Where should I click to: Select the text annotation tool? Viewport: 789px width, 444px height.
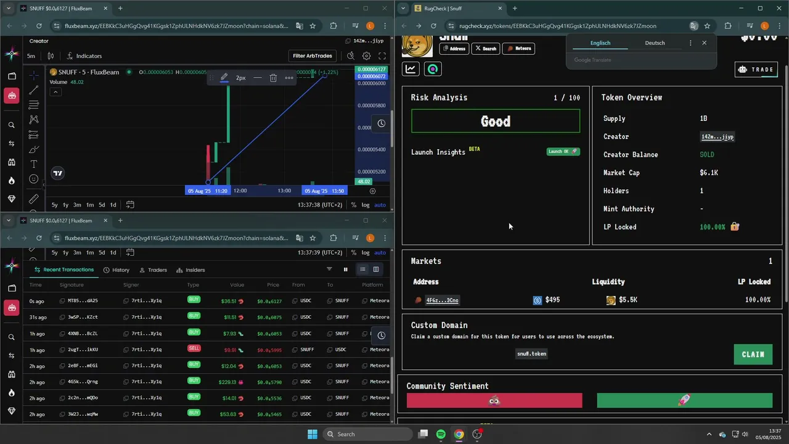click(x=34, y=164)
